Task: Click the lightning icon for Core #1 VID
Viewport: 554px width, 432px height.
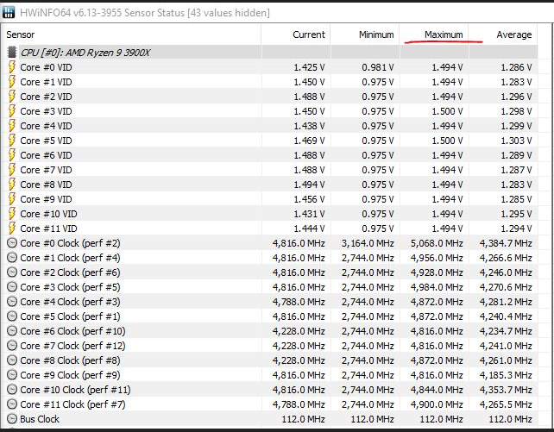Action: click(12, 82)
